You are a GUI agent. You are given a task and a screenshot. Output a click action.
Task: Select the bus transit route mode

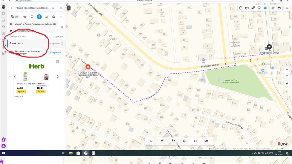tap(32, 17)
